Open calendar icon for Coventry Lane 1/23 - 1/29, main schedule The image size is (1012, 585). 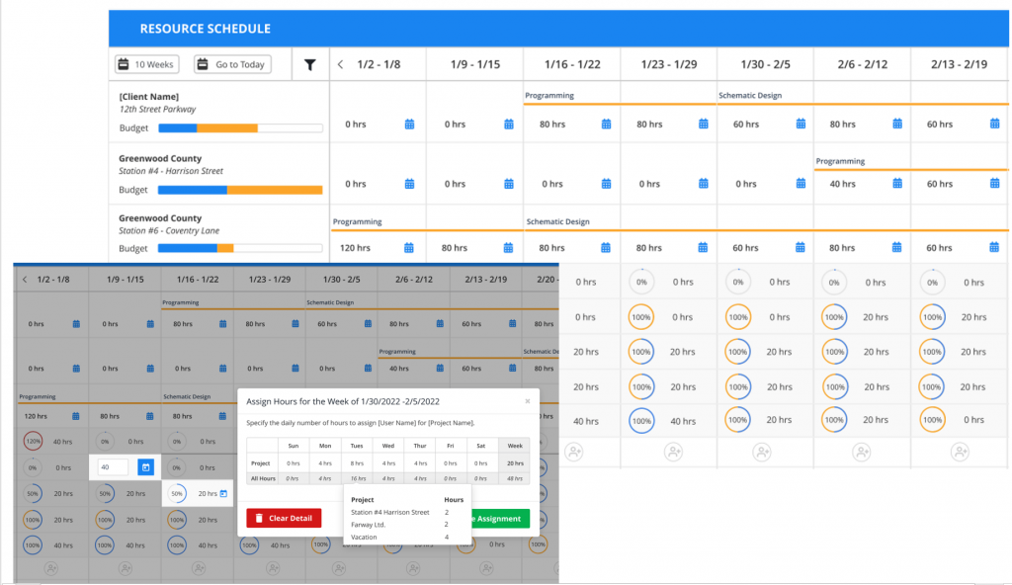[703, 247]
